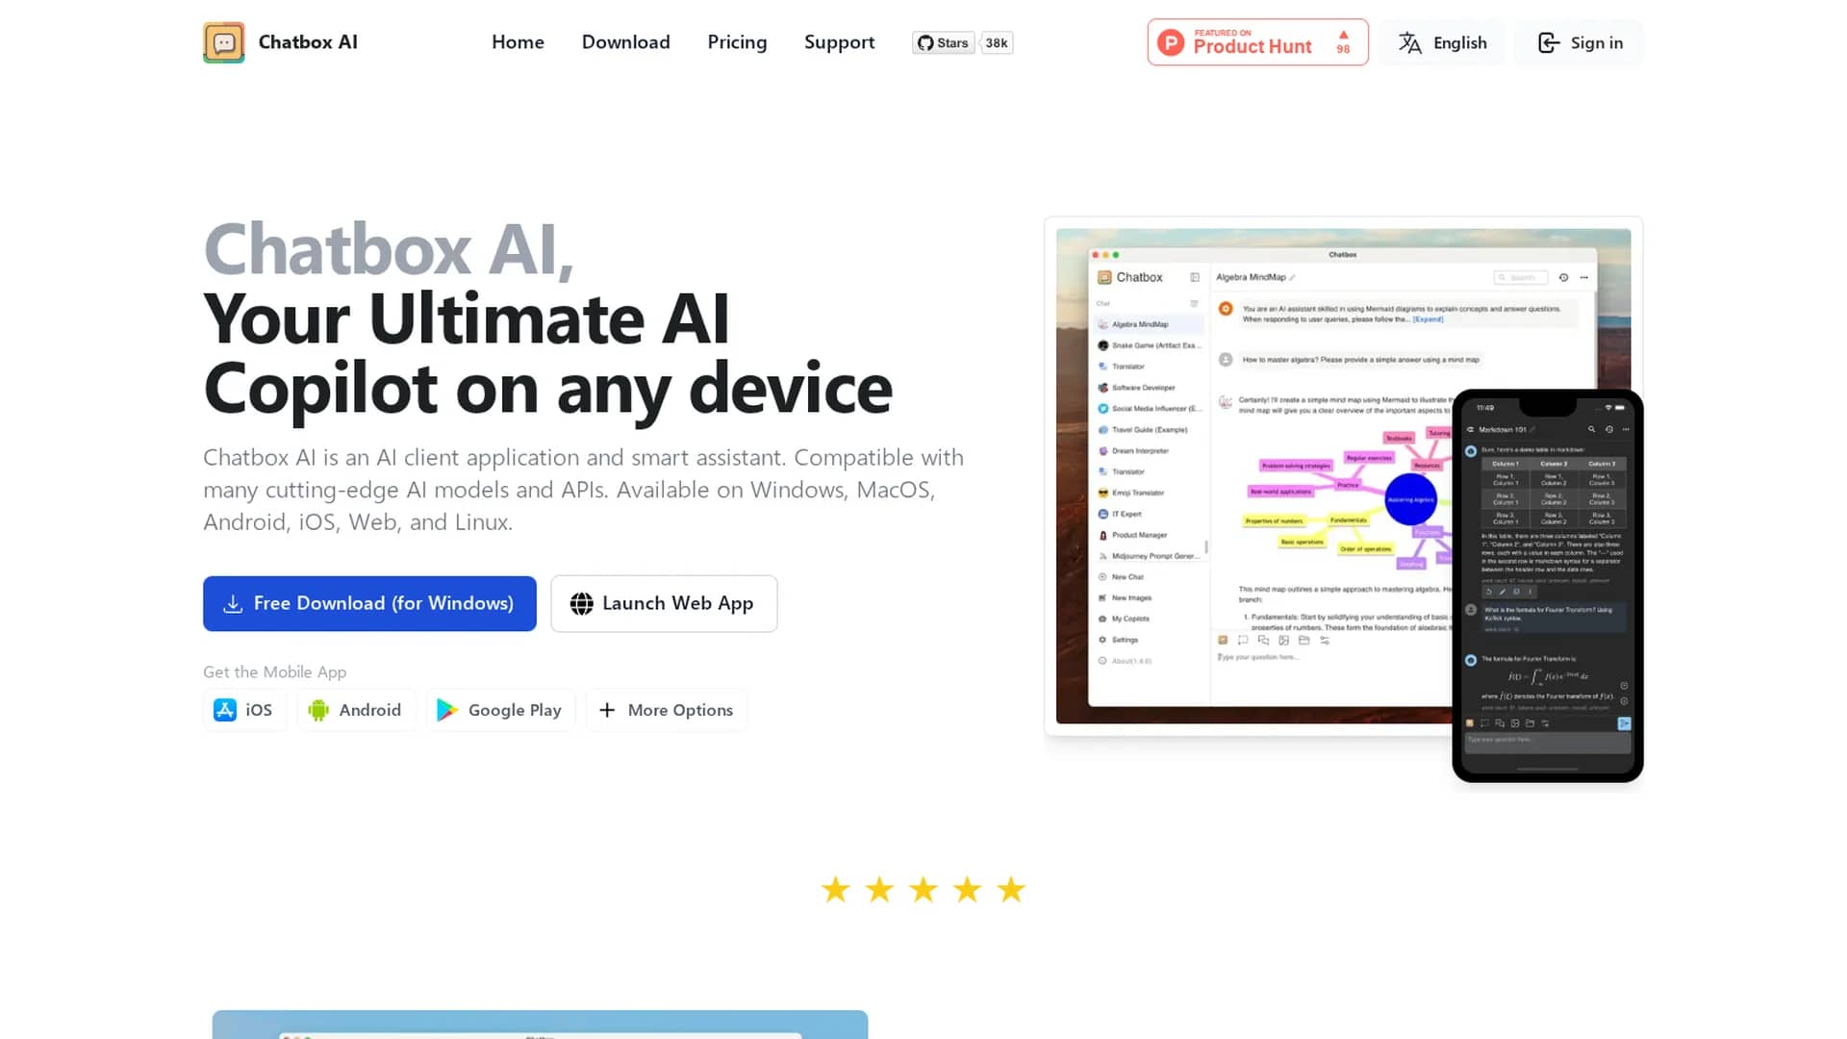Click the Sign in button
This screenshot has height=1039, width=1847.
[x=1580, y=42]
